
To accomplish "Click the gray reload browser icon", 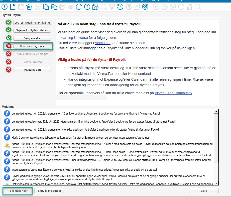I will pyautogui.click(x=181, y=7).
